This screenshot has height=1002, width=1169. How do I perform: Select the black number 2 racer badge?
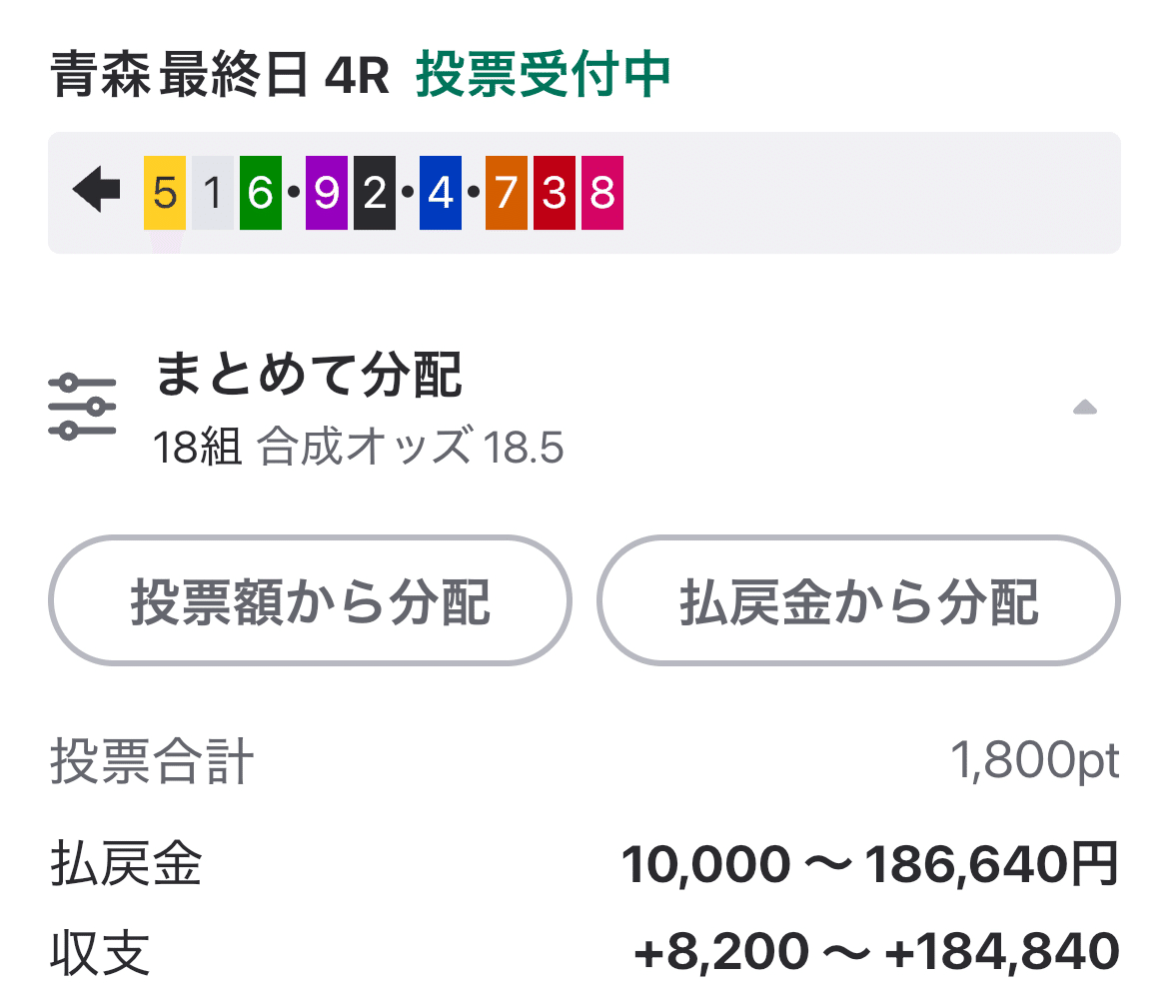click(372, 192)
